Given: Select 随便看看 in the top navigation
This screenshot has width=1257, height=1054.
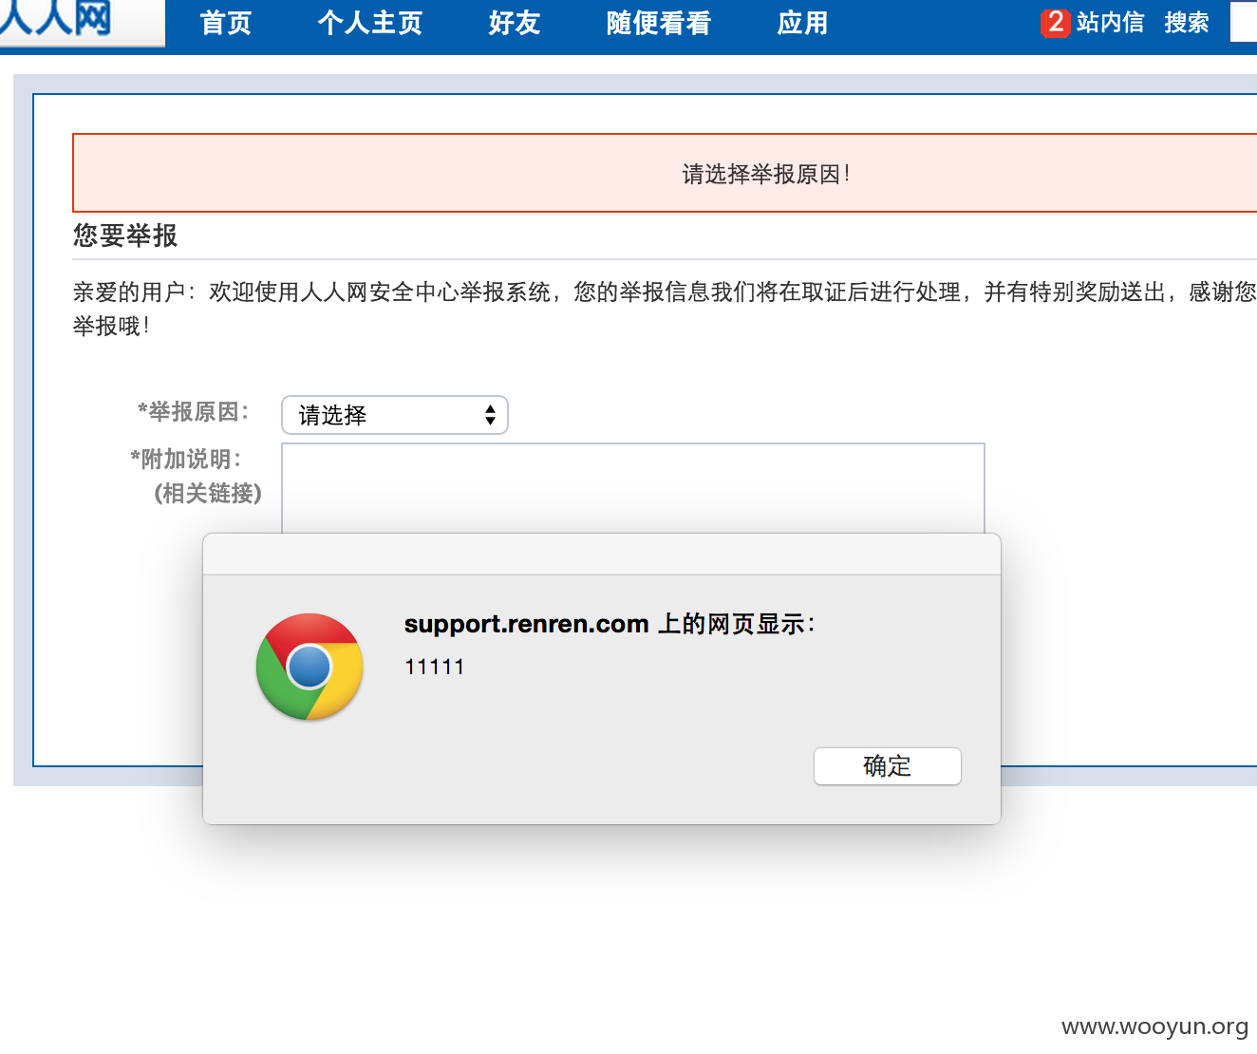Looking at the screenshot, I should pos(659,23).
